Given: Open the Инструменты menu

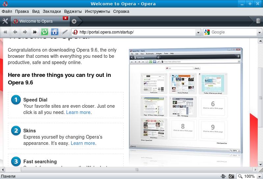Looking at the screenshot, I should 97,11.
